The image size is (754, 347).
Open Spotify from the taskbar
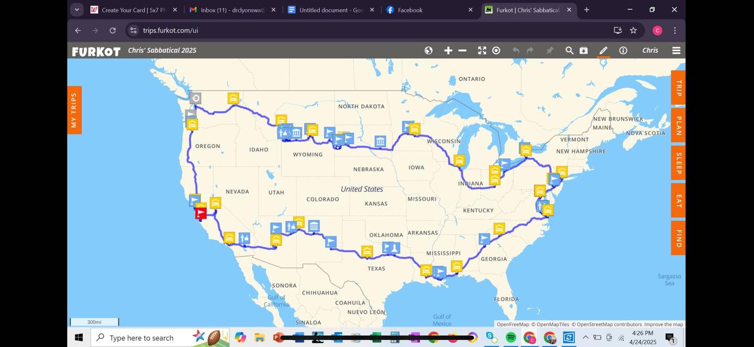tap(511, 338)
